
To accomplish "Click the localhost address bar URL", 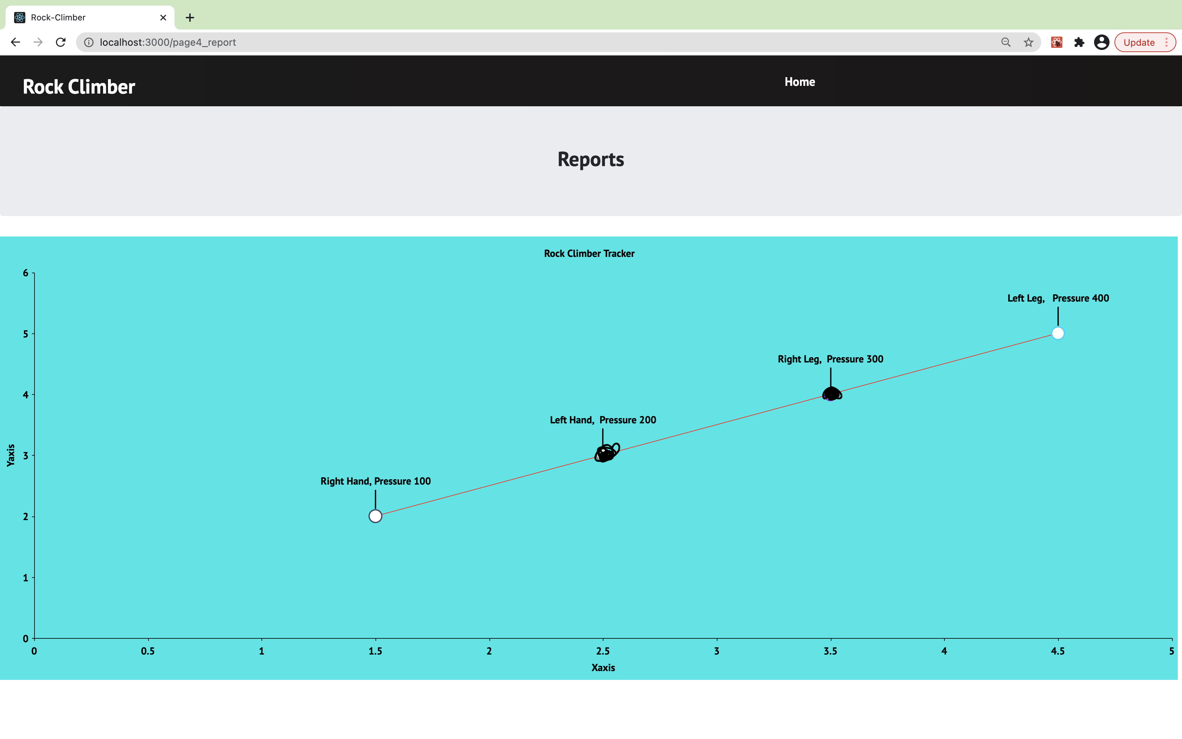I will pos(168,43).
